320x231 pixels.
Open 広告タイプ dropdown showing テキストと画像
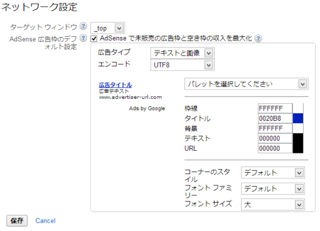[x=183, y=53]
